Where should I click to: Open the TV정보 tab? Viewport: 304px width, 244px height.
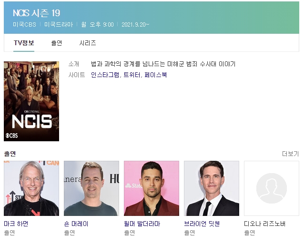[24, 43]
